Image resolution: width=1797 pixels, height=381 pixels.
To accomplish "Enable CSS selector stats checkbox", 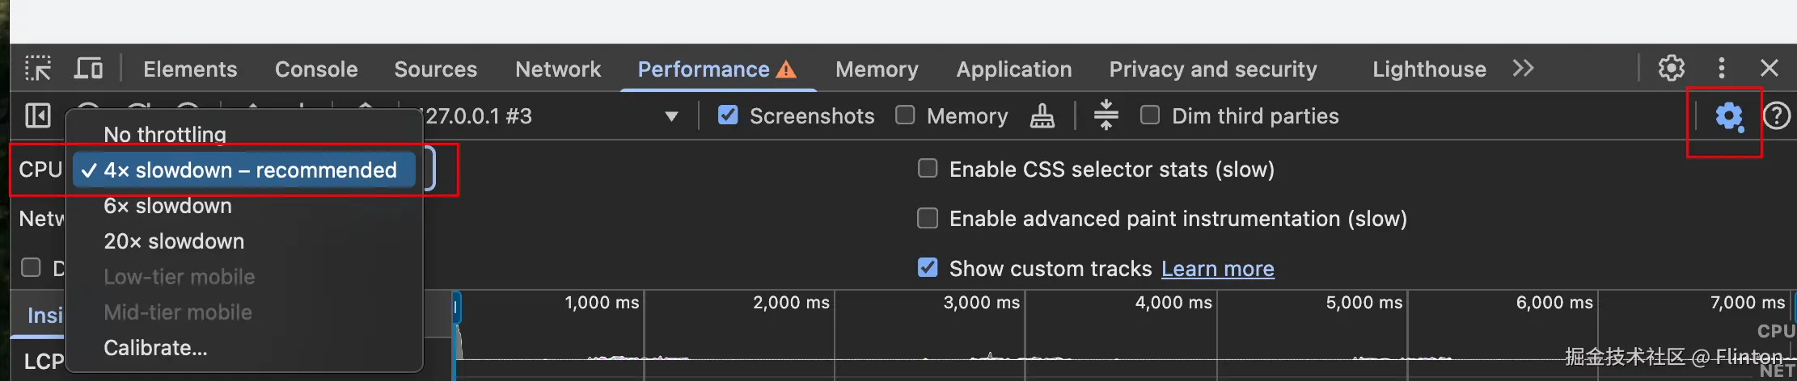I will [x=928, y=169].
